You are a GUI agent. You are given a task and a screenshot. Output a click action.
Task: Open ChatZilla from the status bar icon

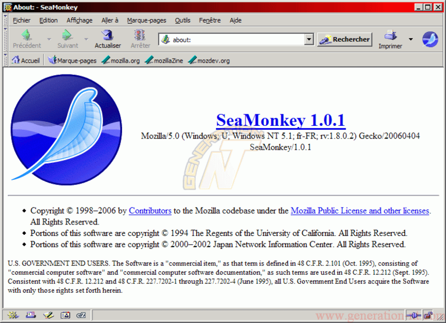coord(81,315)
